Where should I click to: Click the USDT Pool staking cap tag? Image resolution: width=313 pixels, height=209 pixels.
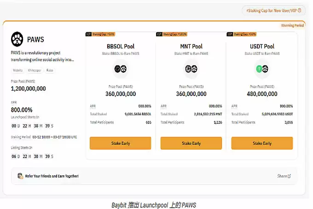[245, 34]
